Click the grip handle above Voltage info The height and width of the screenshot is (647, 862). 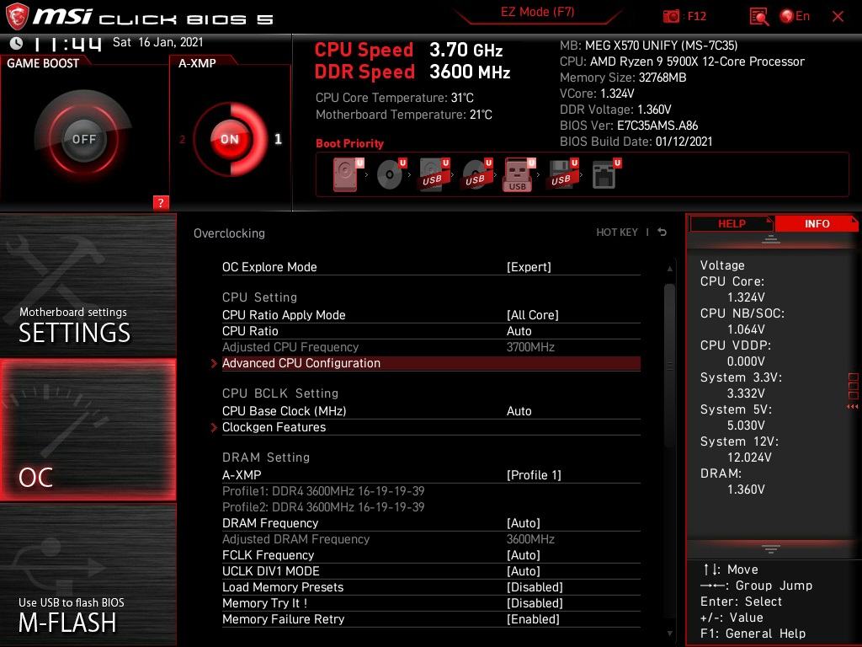(771, 238)
